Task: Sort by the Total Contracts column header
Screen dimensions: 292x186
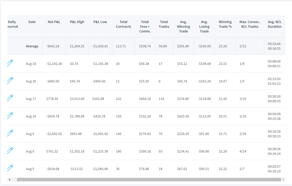Action: [x=123, y=24]
